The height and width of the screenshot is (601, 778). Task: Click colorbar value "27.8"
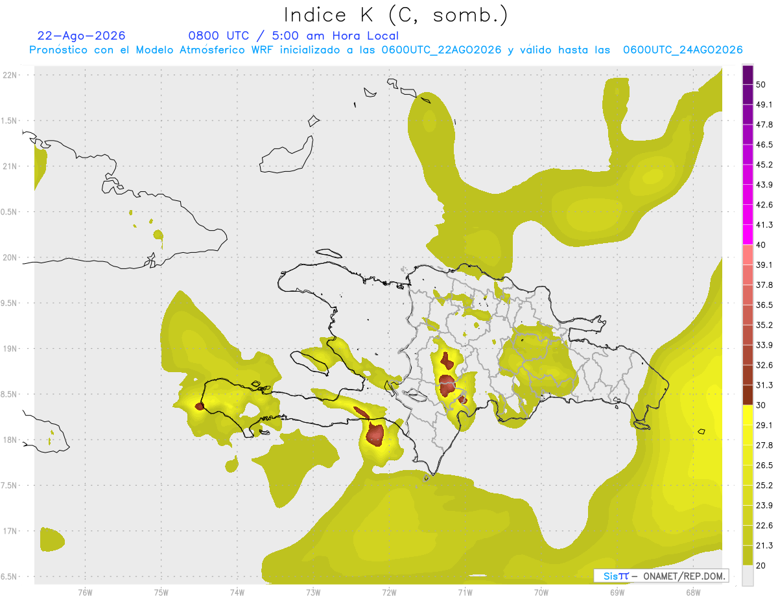(x=764, y=445)
